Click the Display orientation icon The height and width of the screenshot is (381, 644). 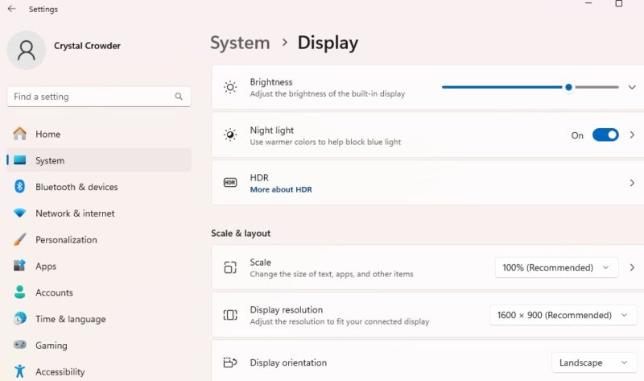(x=230, y=362)
